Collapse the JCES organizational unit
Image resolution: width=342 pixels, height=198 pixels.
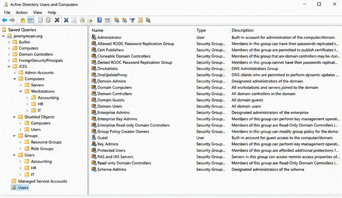point(9,66)
